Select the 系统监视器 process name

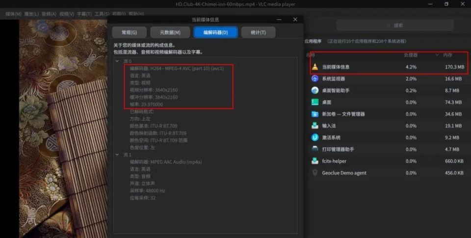point(334,79)
